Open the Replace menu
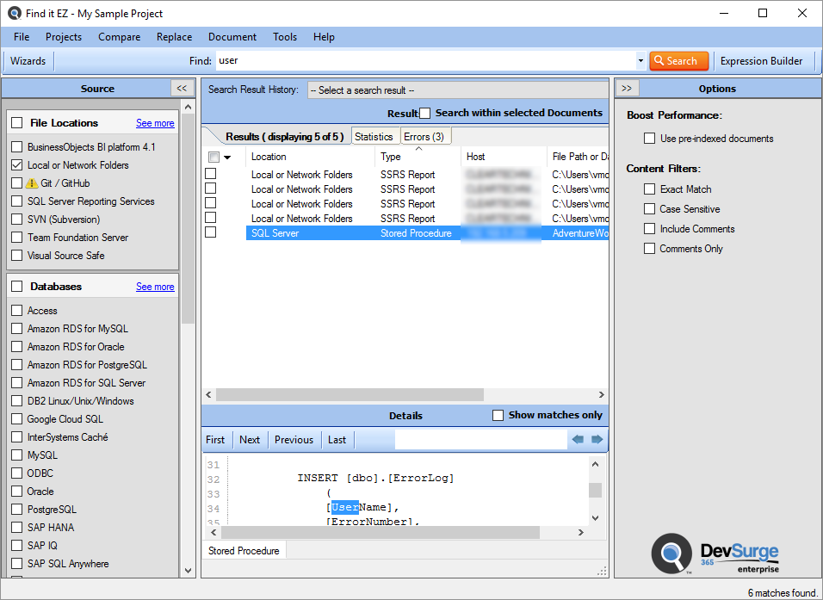Screen dimensions: 823x600 (x=174, y=37)
